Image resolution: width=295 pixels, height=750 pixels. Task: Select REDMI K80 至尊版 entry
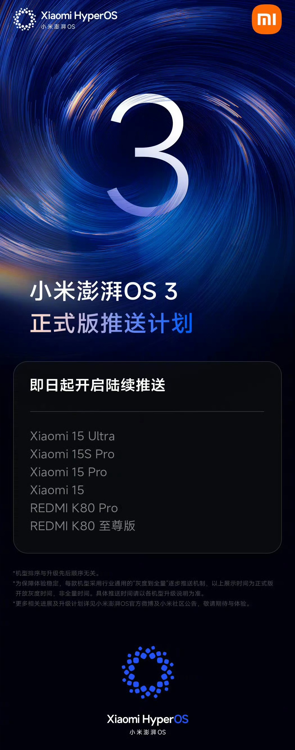83,526
